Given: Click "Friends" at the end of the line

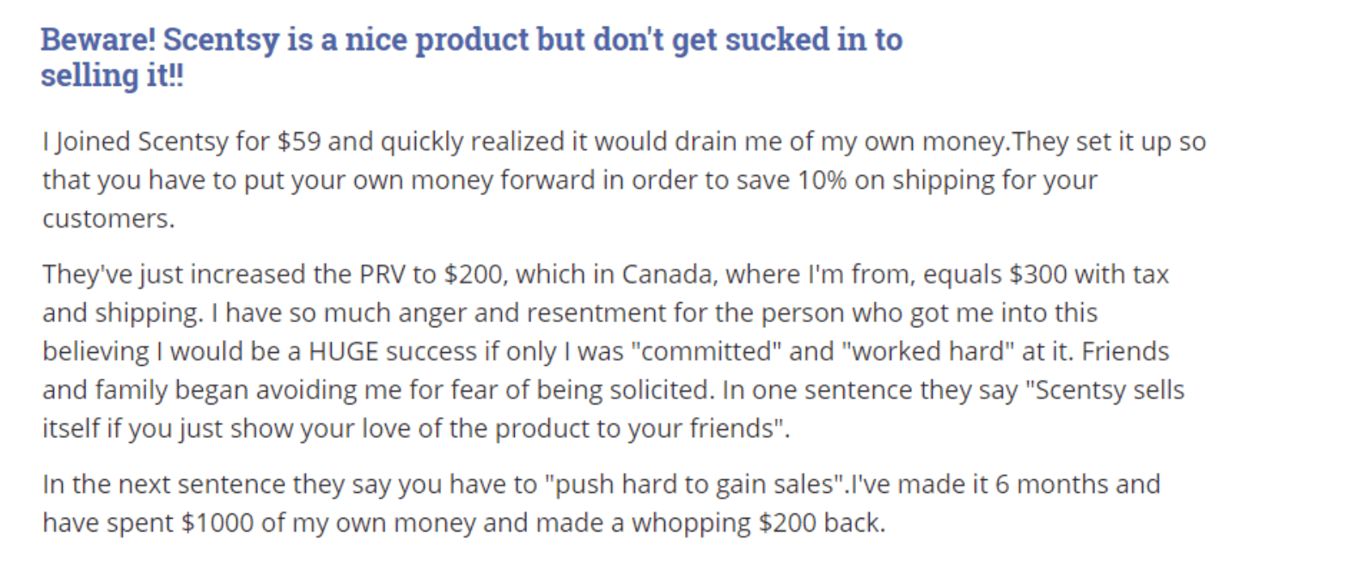Looking at the screenshot, I should (x=1125, y=352).
